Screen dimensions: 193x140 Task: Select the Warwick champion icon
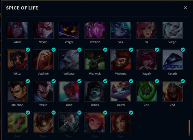pyautogui.click(x=95, y=60)
